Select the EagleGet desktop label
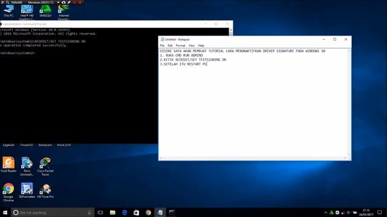 [x=8, y=145]
